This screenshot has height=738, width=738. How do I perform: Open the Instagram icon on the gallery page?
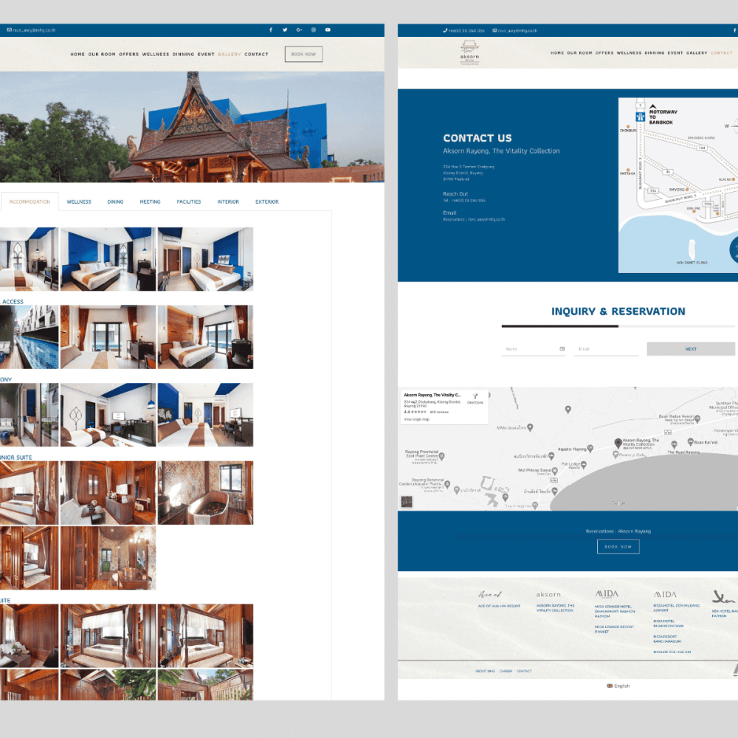(x=314, y=30)
